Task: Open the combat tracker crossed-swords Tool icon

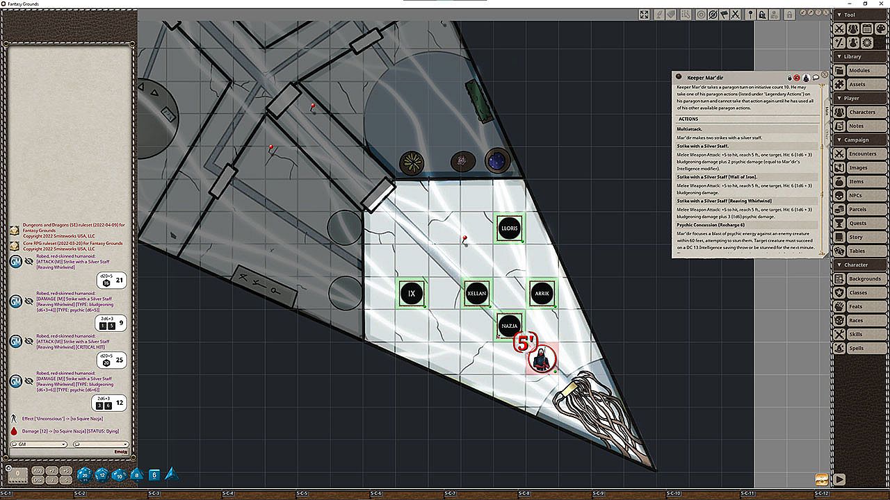Action: 839,28
